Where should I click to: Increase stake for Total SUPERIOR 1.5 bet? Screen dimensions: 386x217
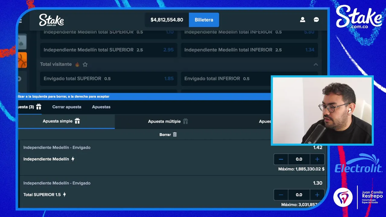317,195
